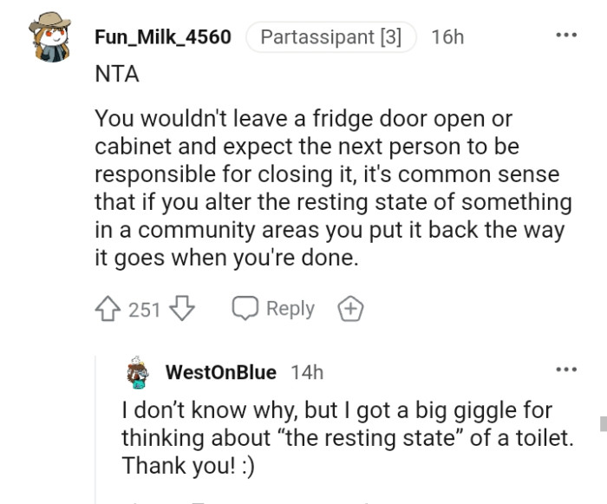Click WestOnBlue's small avatar image
This screenshot has width=607, height=504.
point(137,373)
